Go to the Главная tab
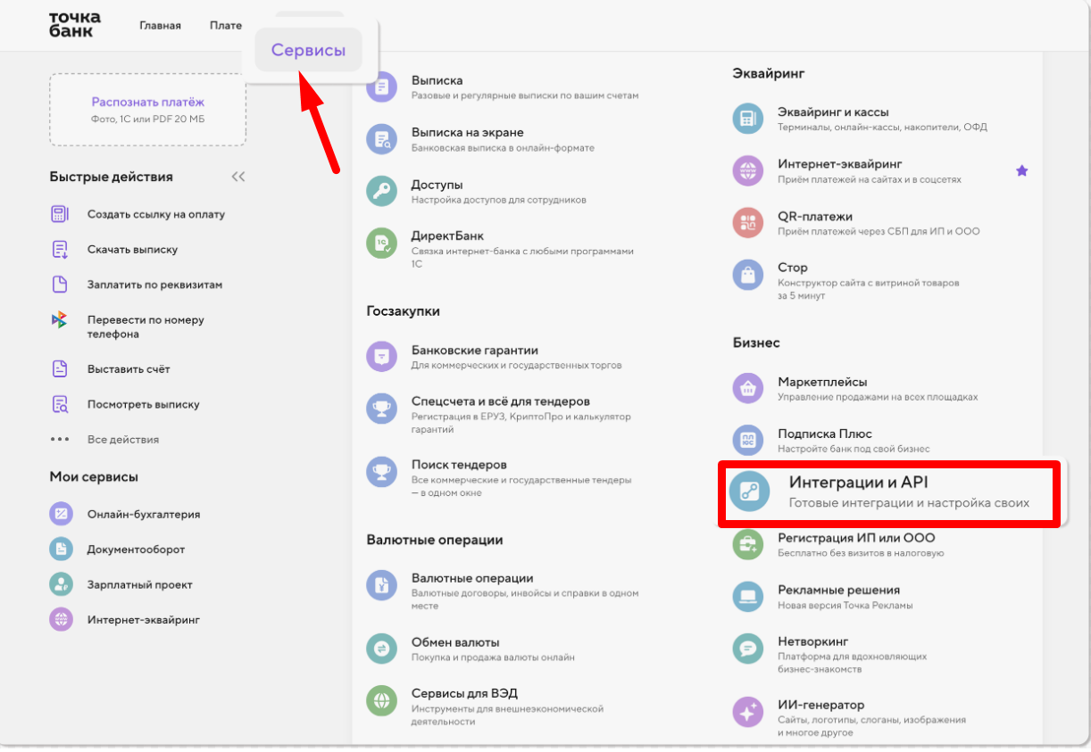 point(161,25)
